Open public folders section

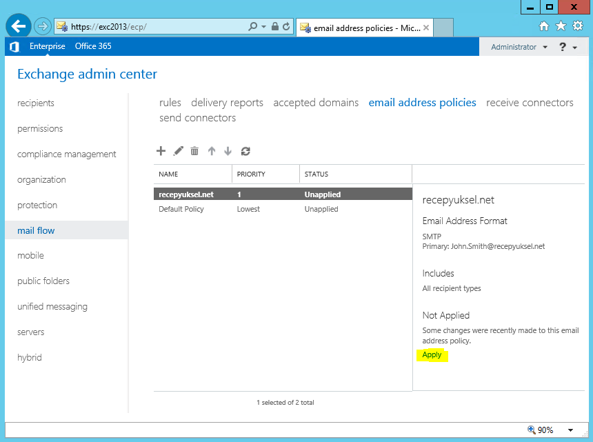click(x=43, y=281)
